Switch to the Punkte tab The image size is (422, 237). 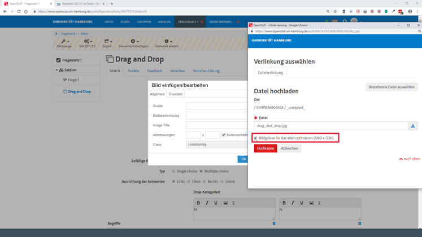(x=133, y=71)
